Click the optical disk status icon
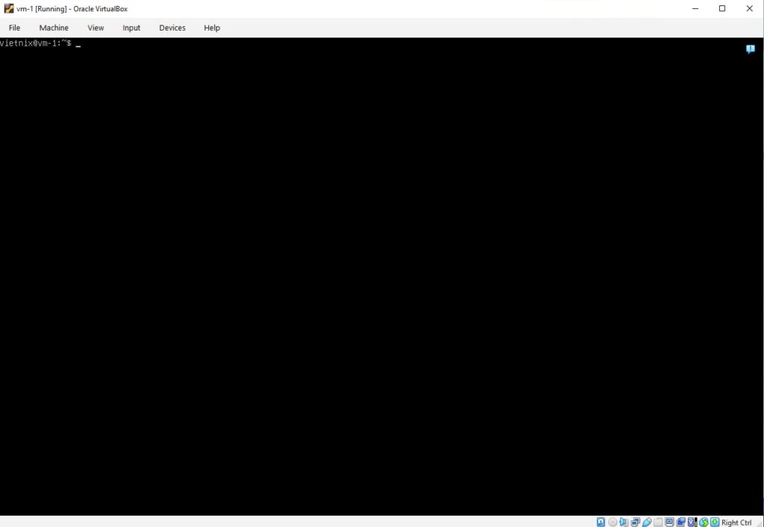This screenshot has width=764, height=527. click(x=613, y=522)
